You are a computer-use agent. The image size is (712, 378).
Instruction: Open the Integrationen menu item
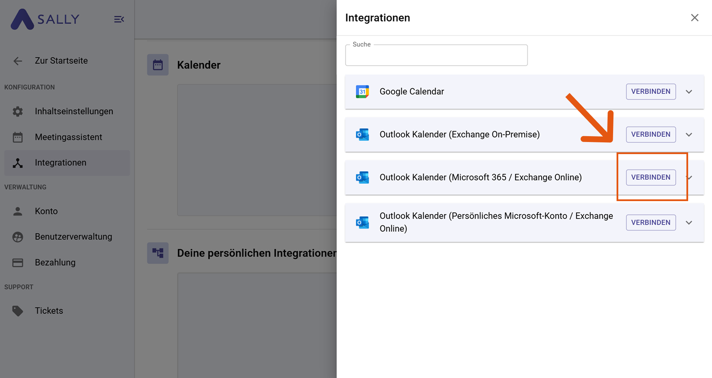[61, 163]
